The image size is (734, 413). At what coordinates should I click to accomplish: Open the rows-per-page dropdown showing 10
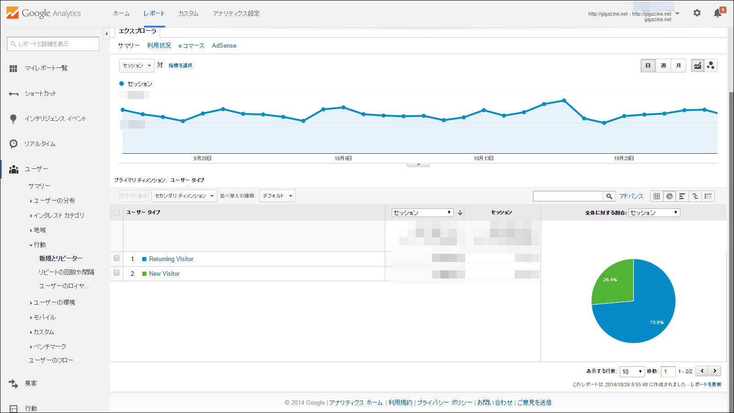click(632, 372)
